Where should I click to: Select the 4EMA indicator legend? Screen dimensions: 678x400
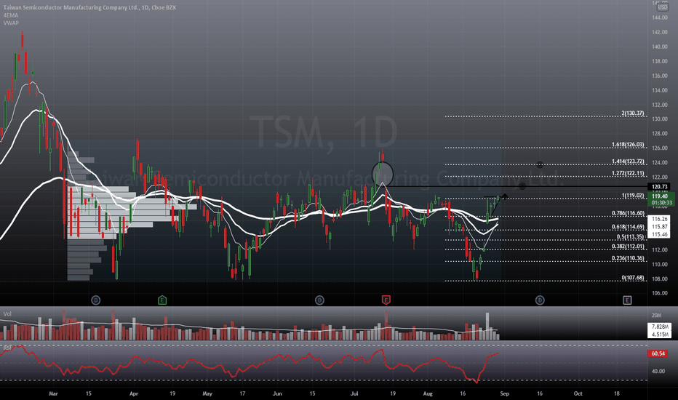pyautogui.click(x=10, y=15)
